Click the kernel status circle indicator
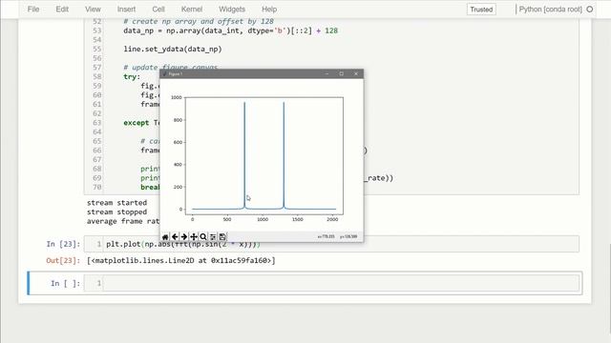This screenshot has height=343, width=611. [x=590, y=9]
